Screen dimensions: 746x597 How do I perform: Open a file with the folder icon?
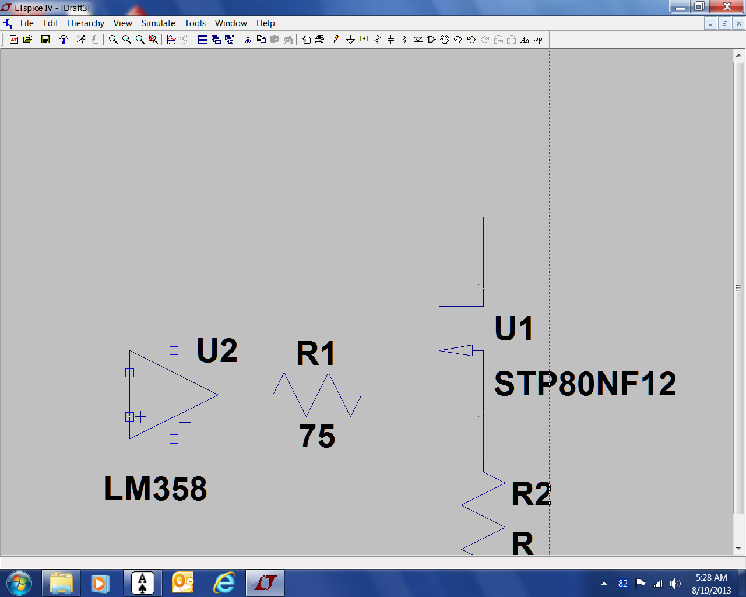[x=27, y=40]
